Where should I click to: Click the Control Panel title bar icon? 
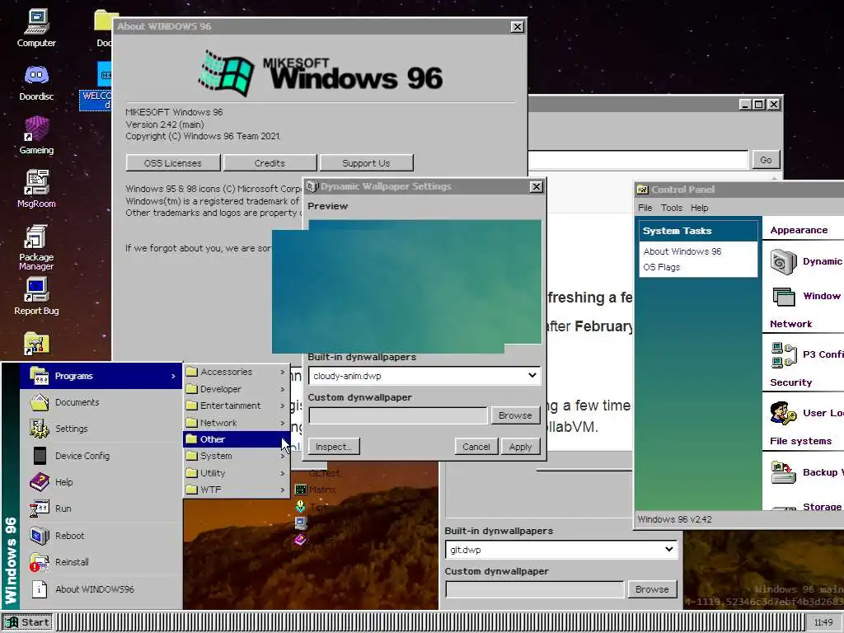pyautogui.click(x=642, y=190)
